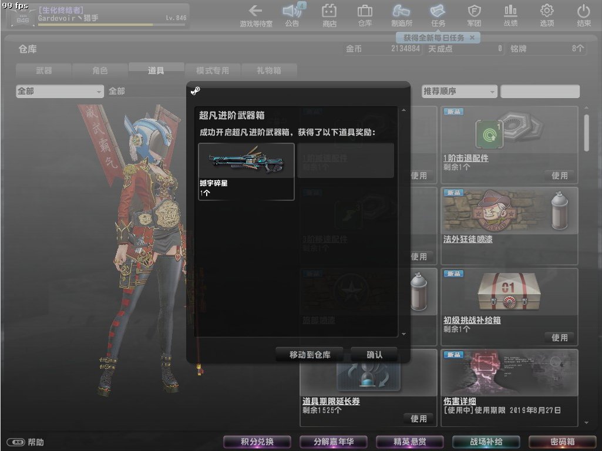Click the 天成点 points value
The height and width of the screenshot is (451, 602).
[499, 48]
